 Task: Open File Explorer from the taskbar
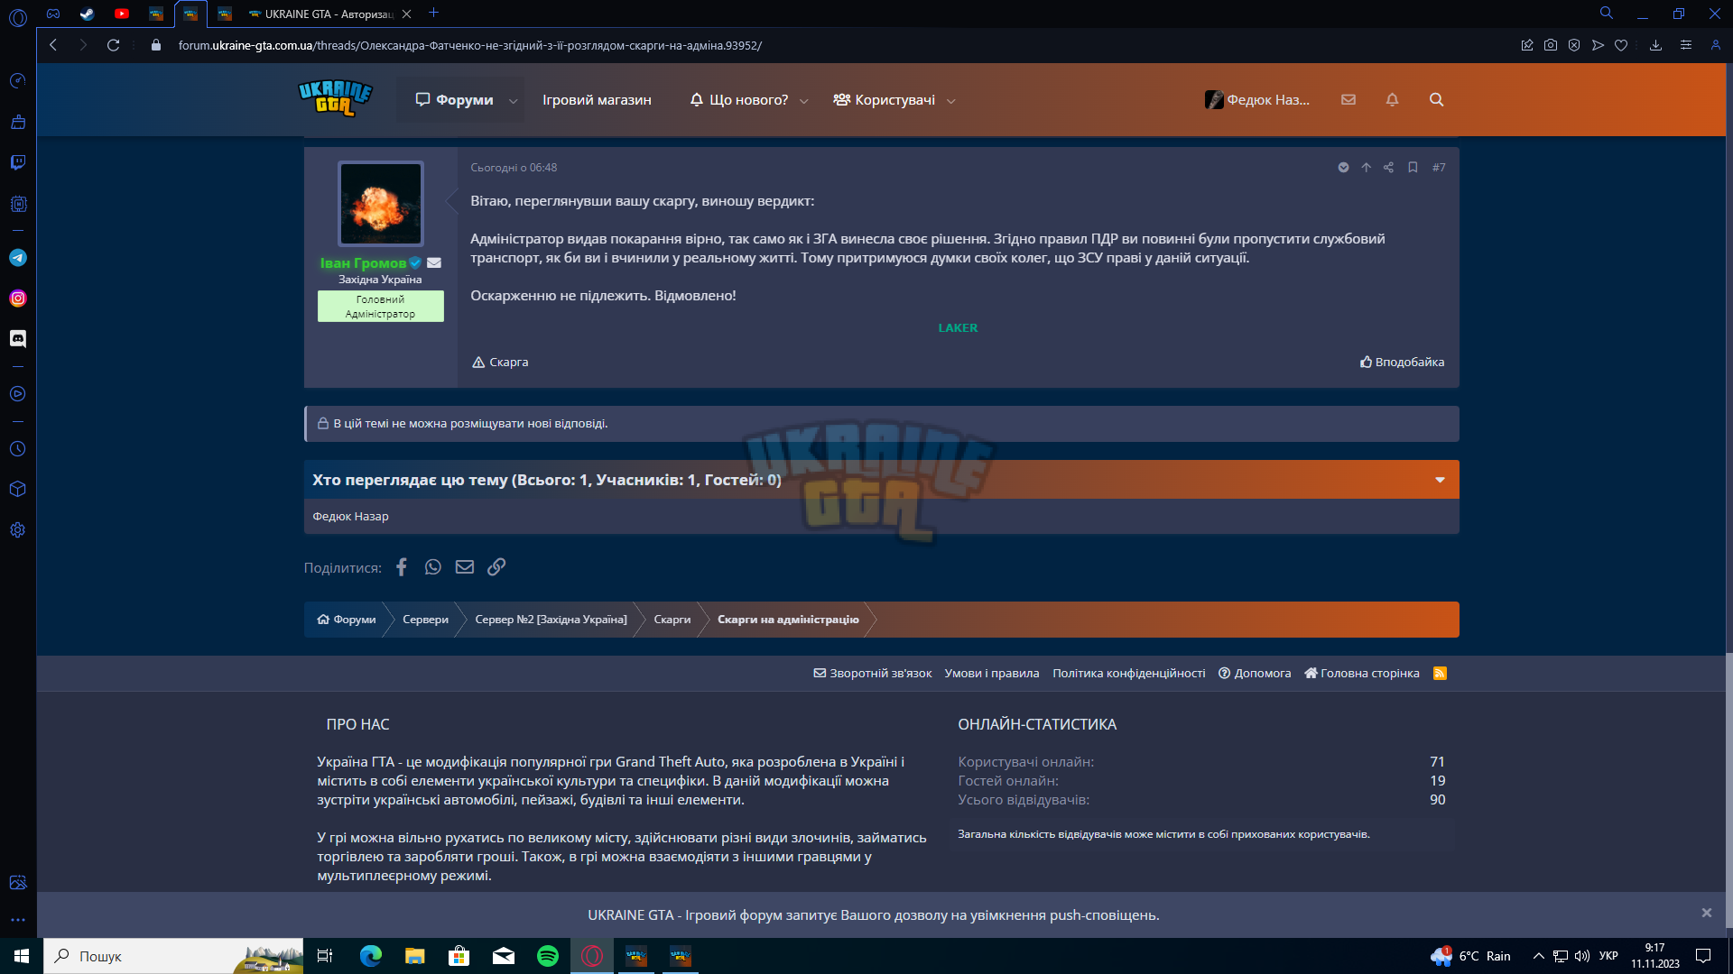(415, 956)
